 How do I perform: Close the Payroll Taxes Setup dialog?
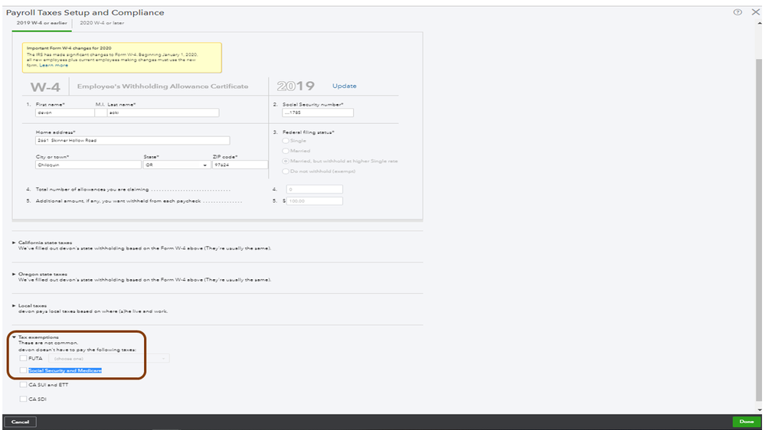(755, 12)
